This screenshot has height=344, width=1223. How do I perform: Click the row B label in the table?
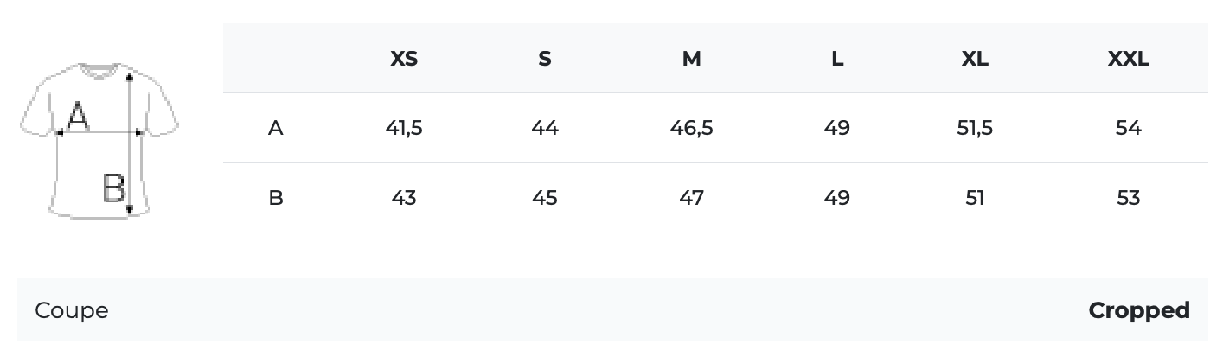[275, 198]
